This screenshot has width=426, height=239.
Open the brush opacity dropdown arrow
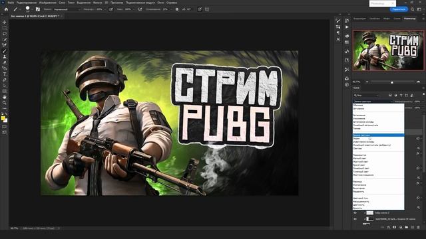[x=105, y=9]
